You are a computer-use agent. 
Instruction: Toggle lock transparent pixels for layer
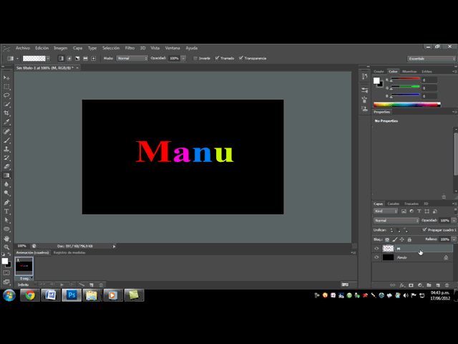[x=387, y=239]
